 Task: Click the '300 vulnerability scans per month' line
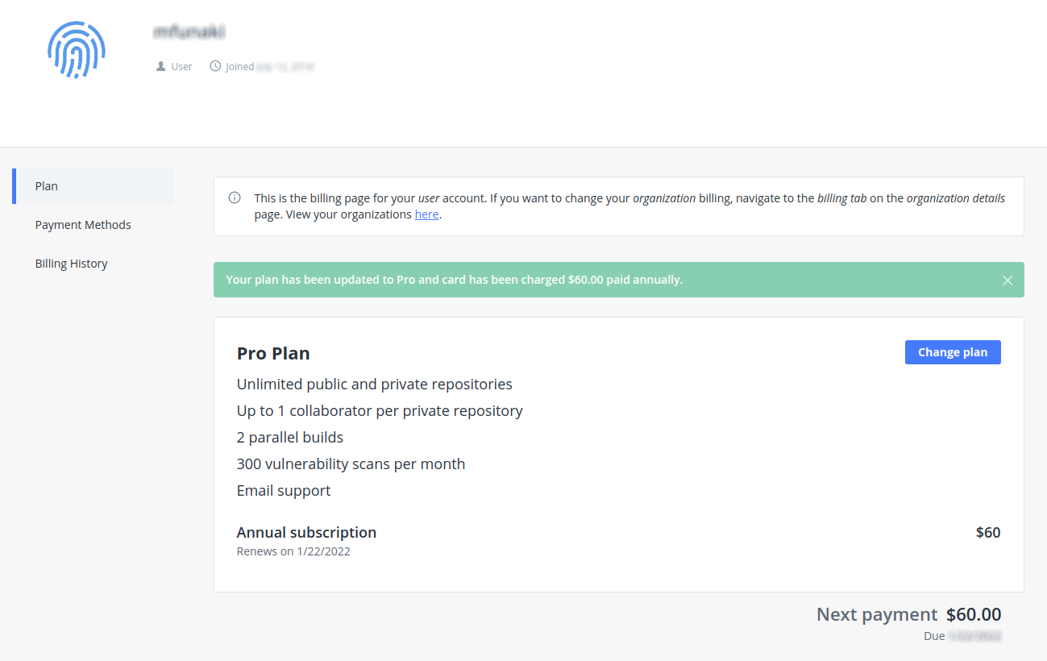click(x=351, y=464)
